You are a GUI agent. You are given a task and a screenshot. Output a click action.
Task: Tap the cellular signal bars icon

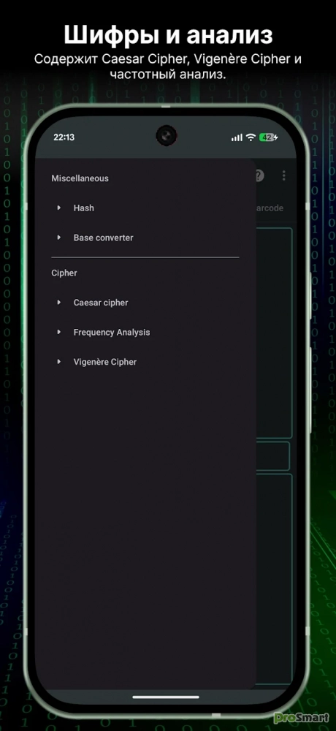point(237,137)
